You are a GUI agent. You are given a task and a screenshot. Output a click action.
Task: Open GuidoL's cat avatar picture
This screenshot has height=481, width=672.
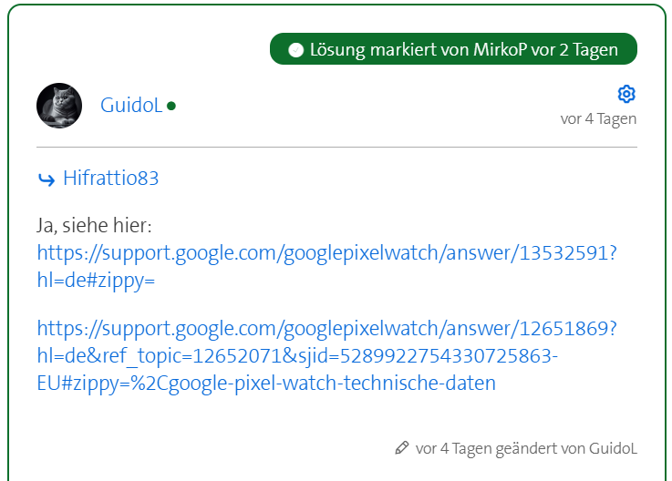pyautogui.click(x=59, y=106)
